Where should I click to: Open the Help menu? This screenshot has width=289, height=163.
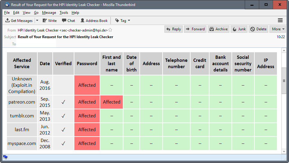pos(75,13)
